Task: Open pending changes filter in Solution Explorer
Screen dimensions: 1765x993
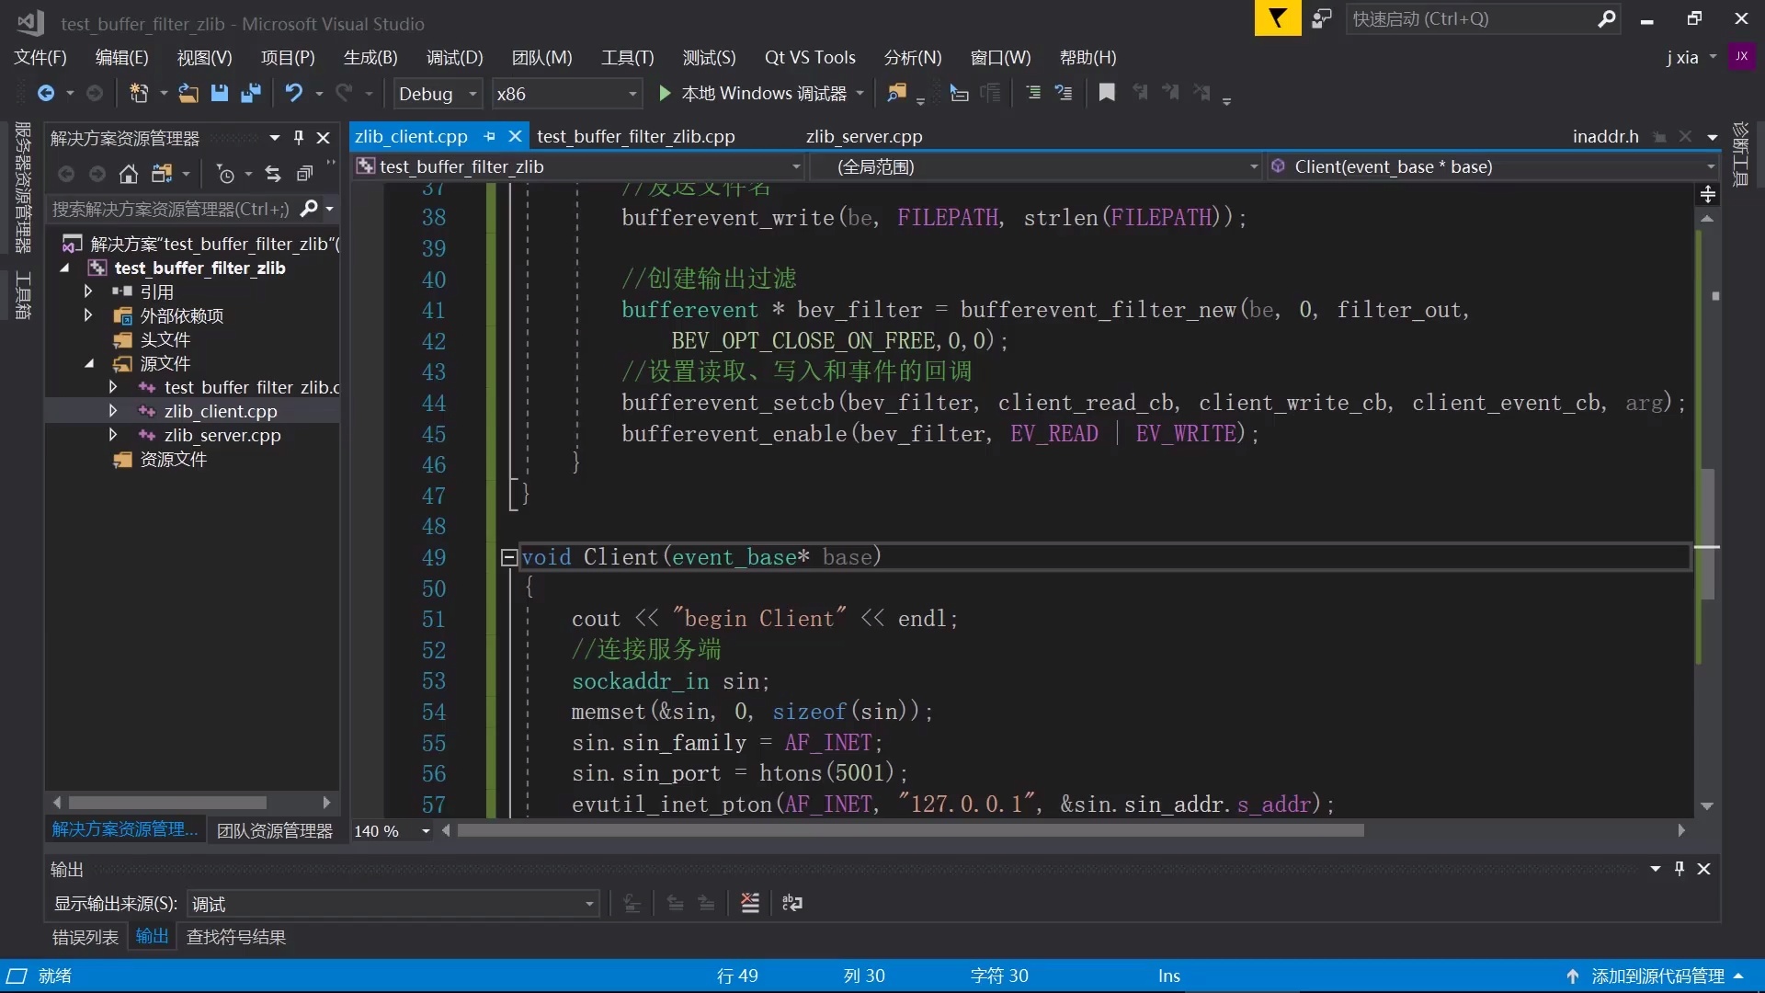Action: coord(226,174)
